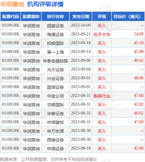Screen dimensions: 145x162
Task: Click the 中信证券 cell
Action: click(x=55, y=149)
